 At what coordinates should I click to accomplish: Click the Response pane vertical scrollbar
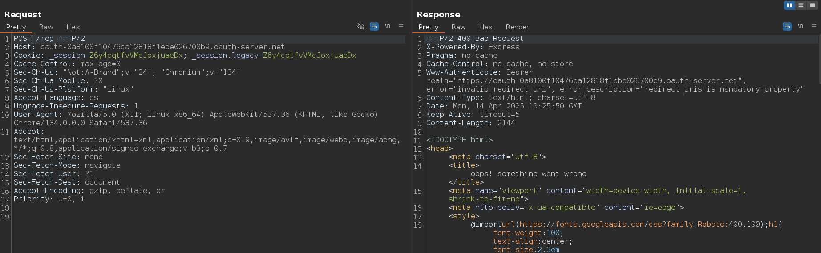pyautogui.click(x=819, y=60)
